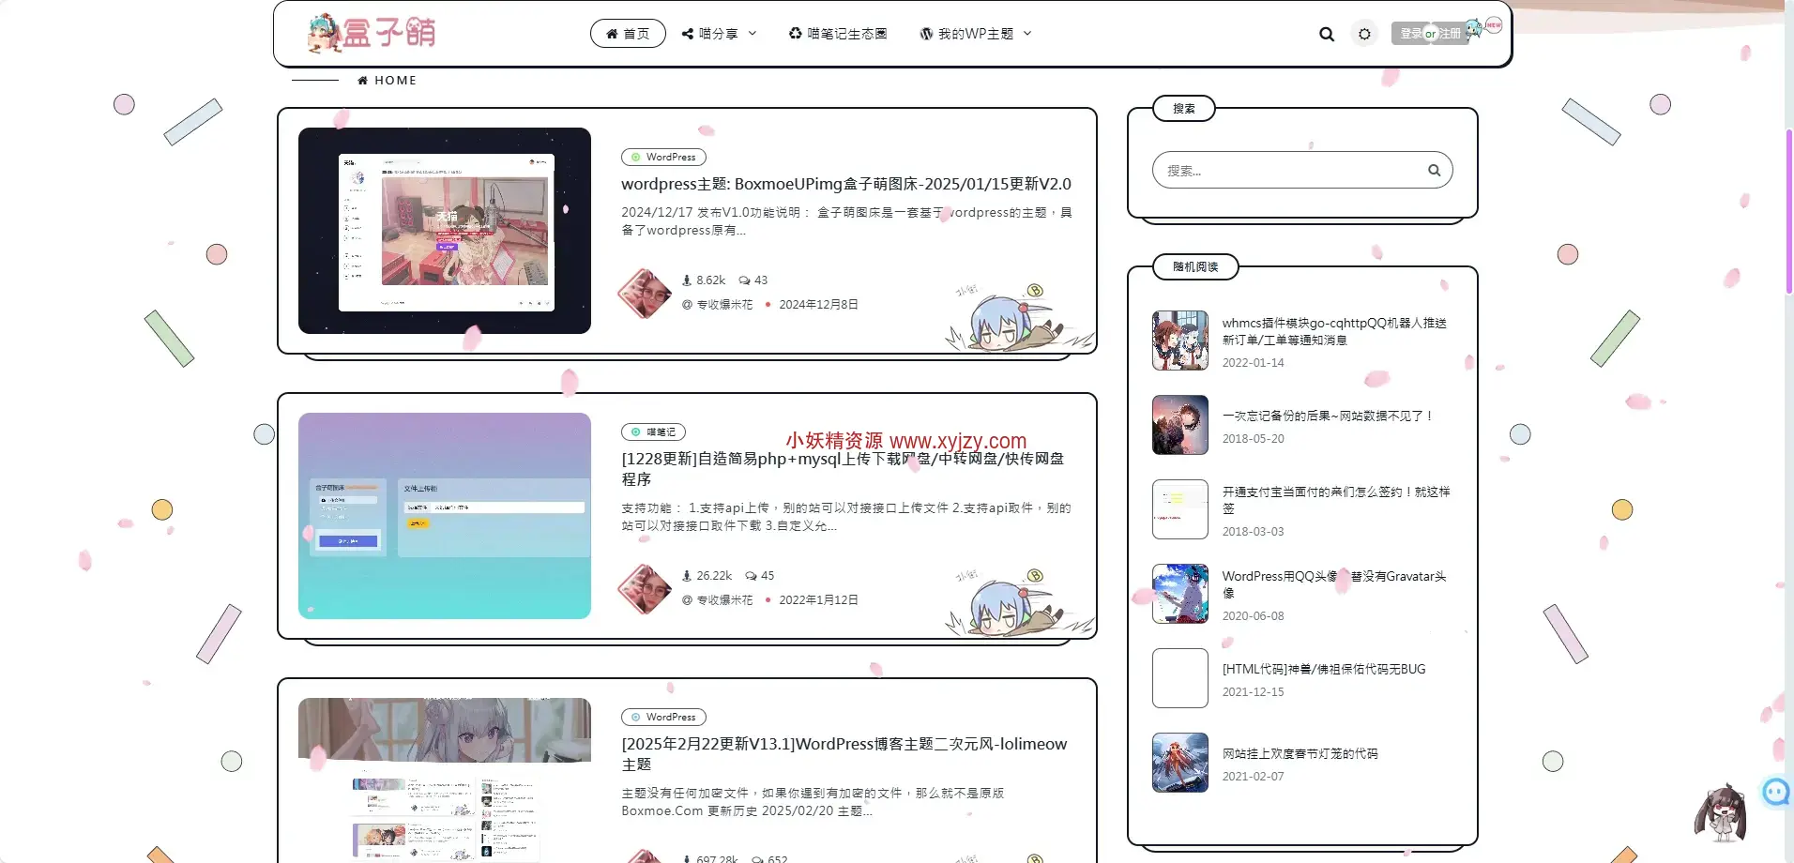This screenshot has height=863, width=1794.
Task: Click the 登录 login button
Action: (1410, 34)
